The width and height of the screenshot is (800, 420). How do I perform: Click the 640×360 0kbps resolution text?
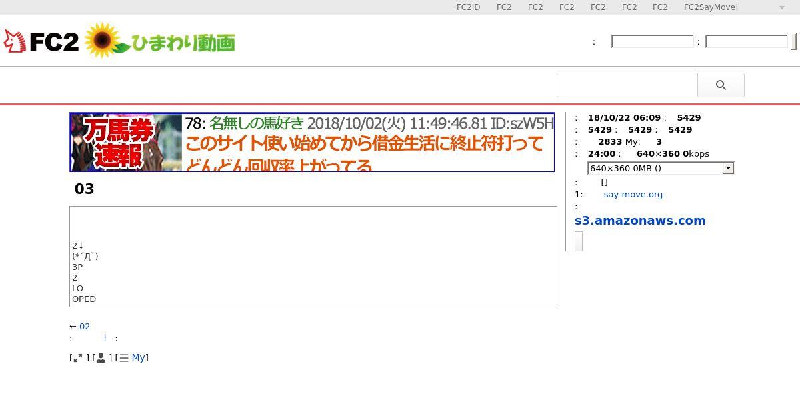pos(673,154)
